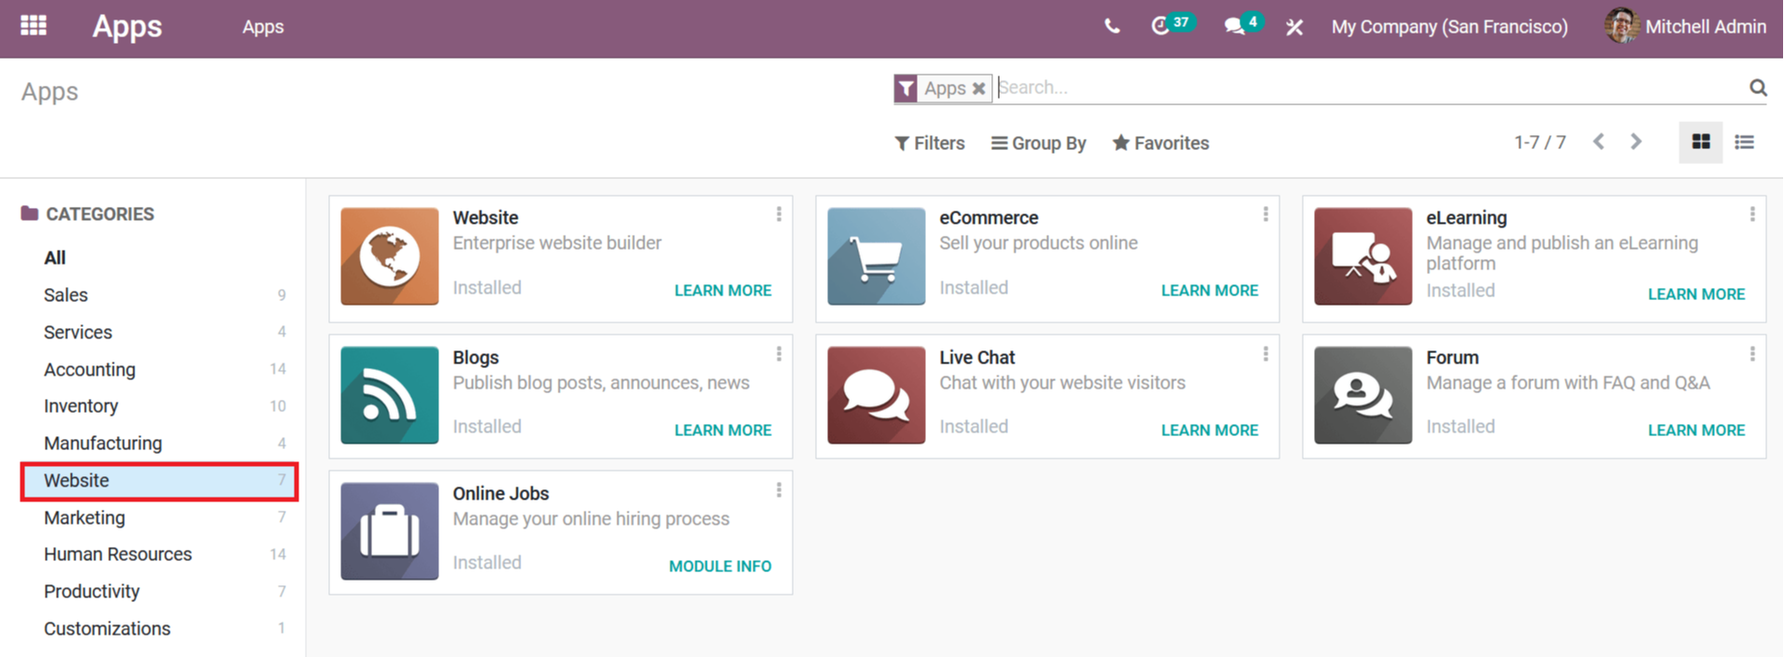Click Apps menu item in top bar
Screen dimensions: 1784x657
click(263, 27)
